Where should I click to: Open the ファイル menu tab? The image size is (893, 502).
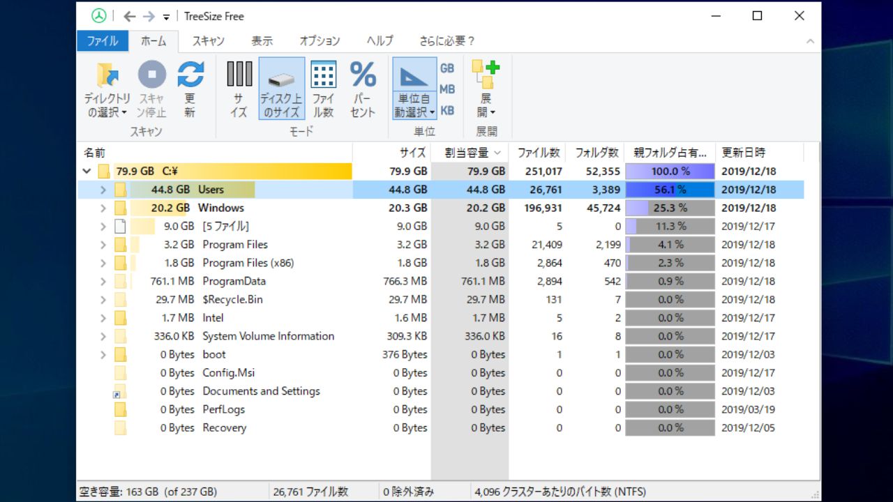pos(103,41)
